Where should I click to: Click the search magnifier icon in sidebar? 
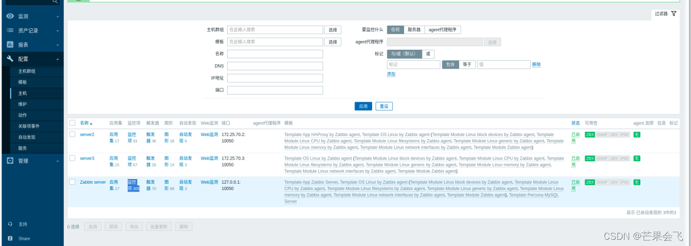coord(55,3)
